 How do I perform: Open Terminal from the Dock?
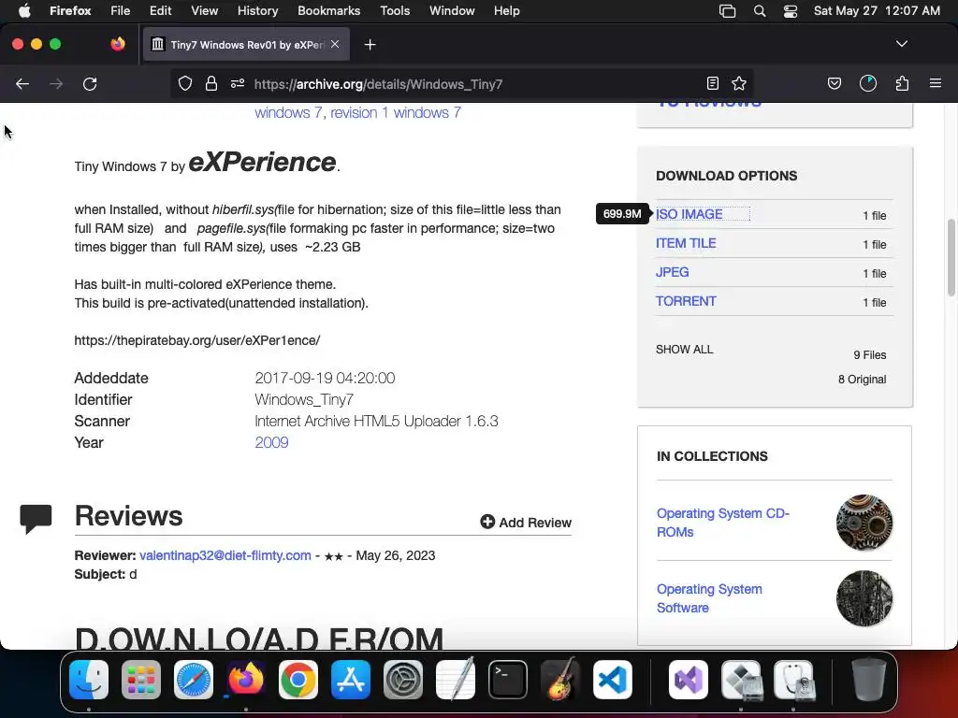tap(508, 680)
